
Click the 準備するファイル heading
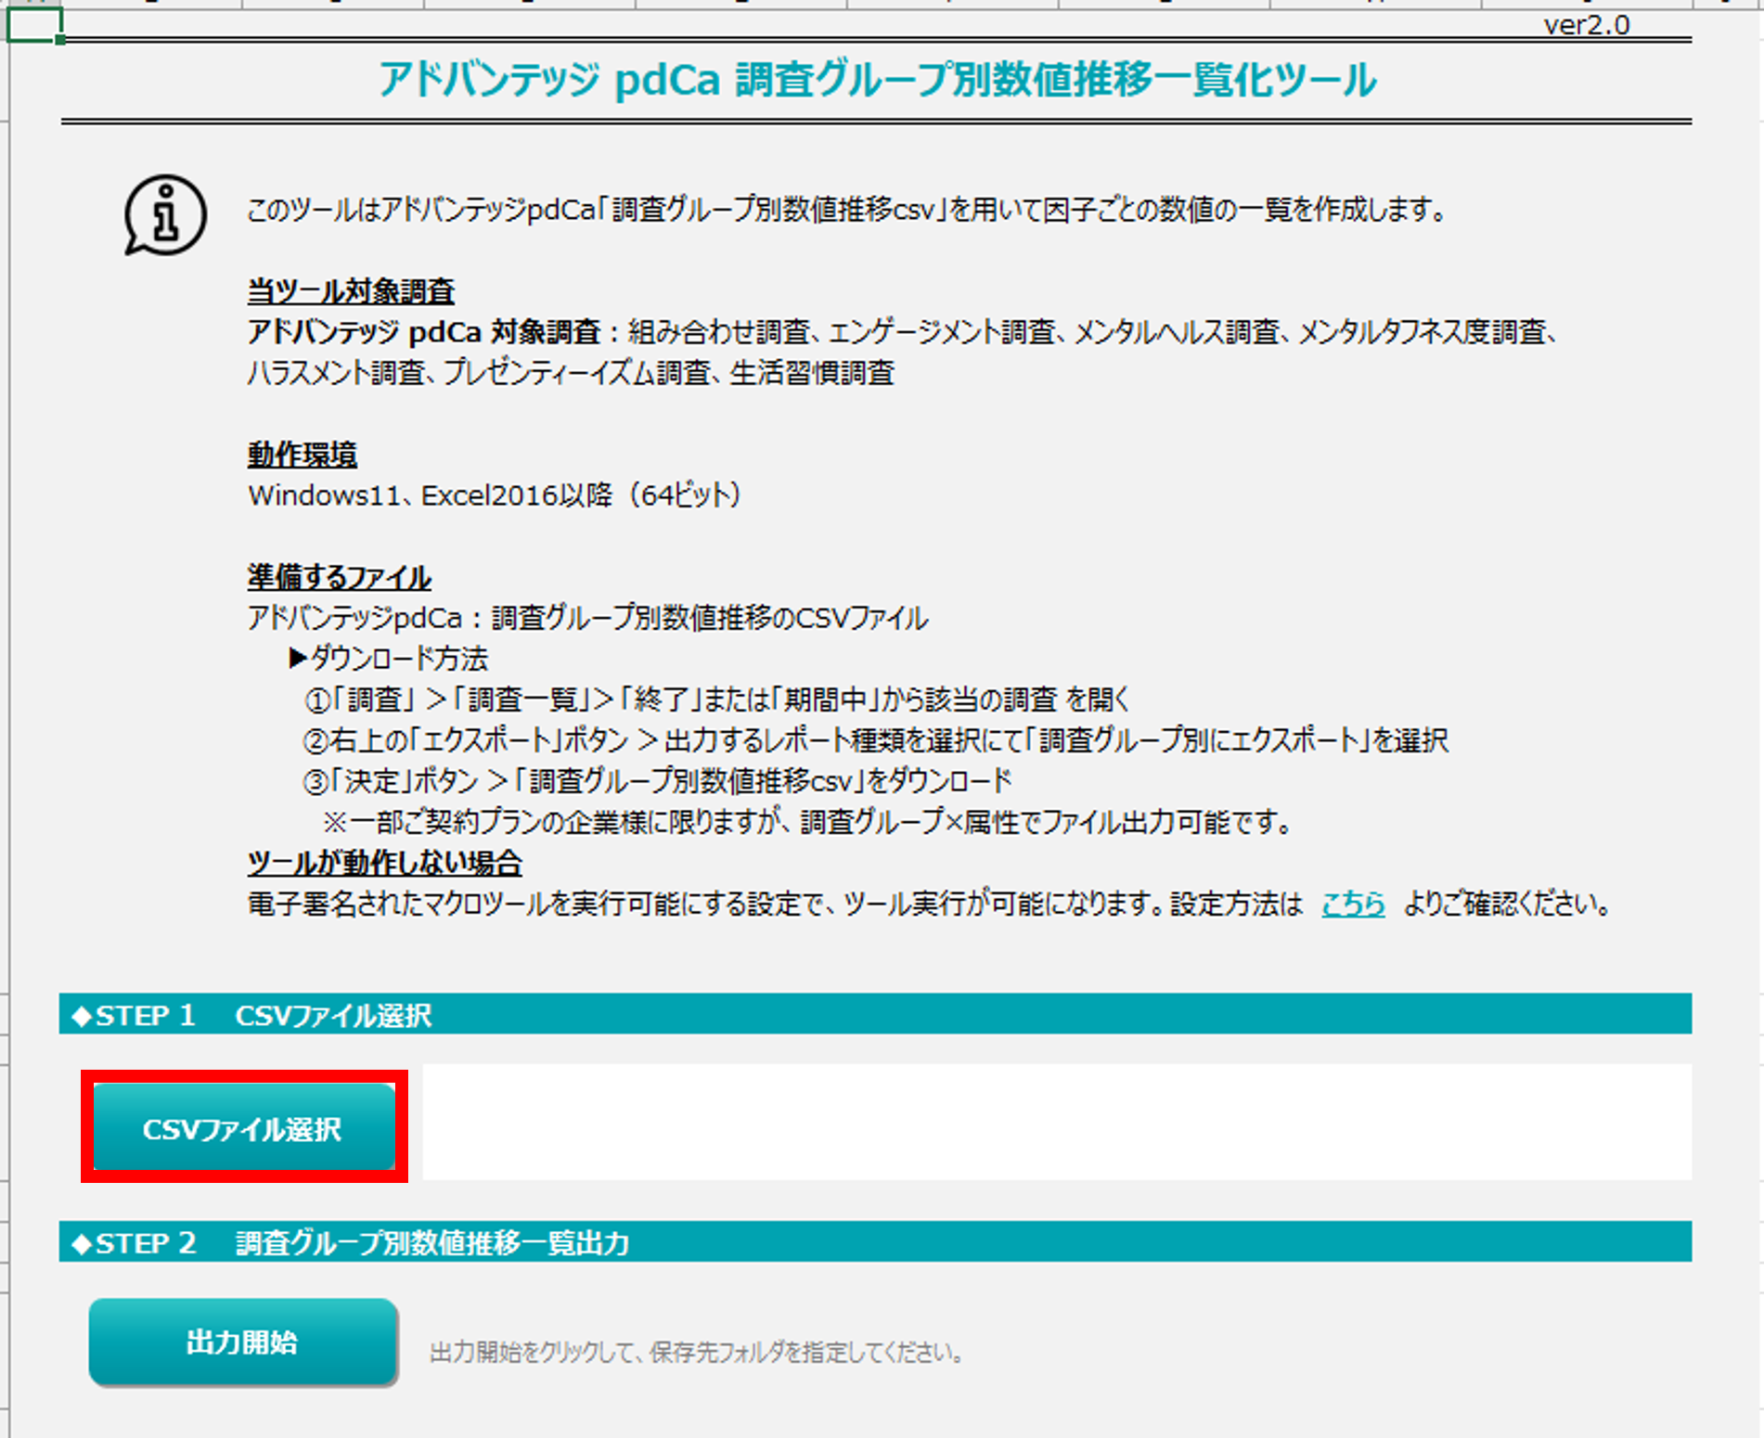(339, 577)
